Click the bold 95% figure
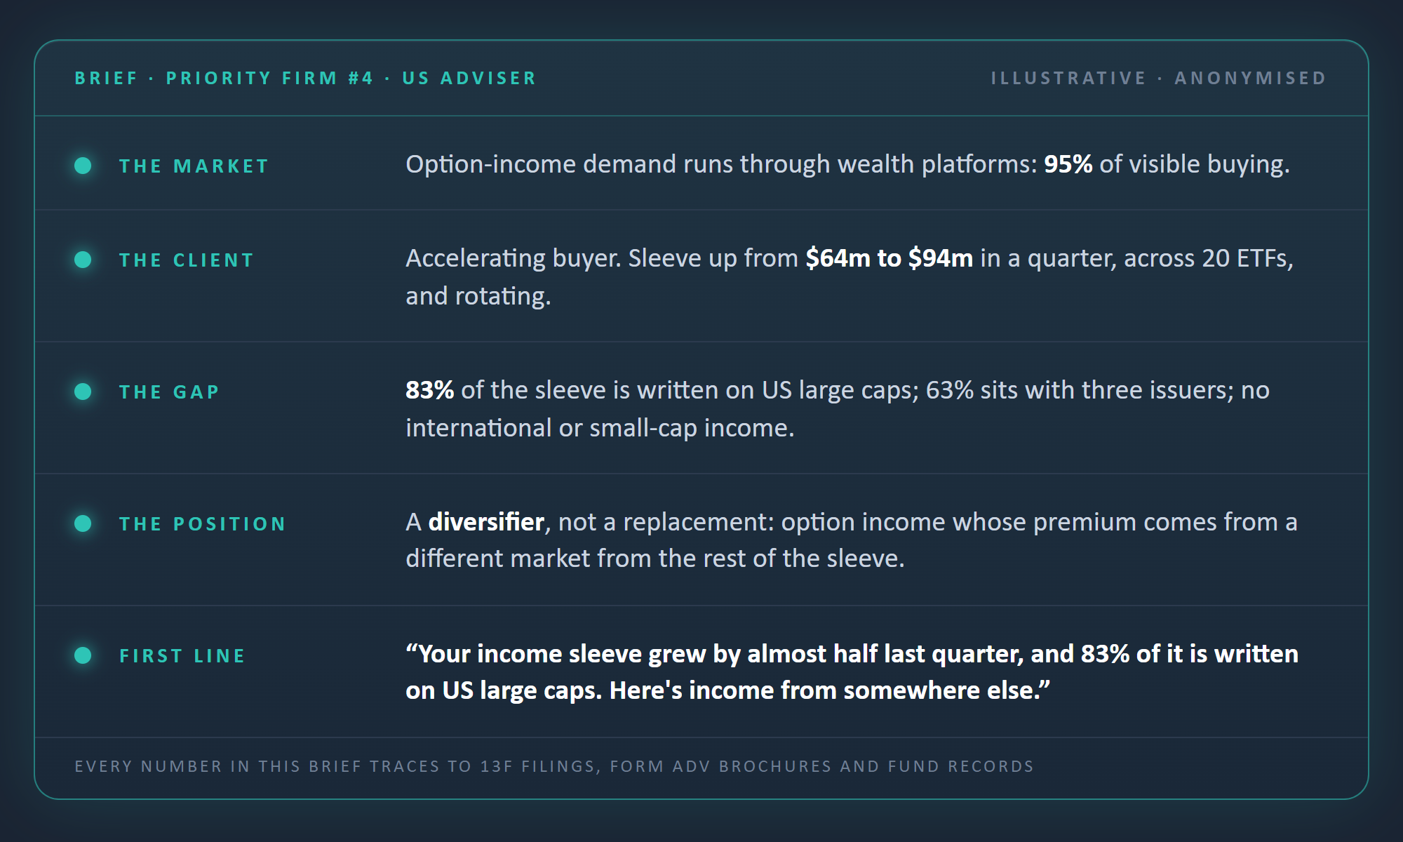1403x842 pixels. click(x=1068, y=164)
